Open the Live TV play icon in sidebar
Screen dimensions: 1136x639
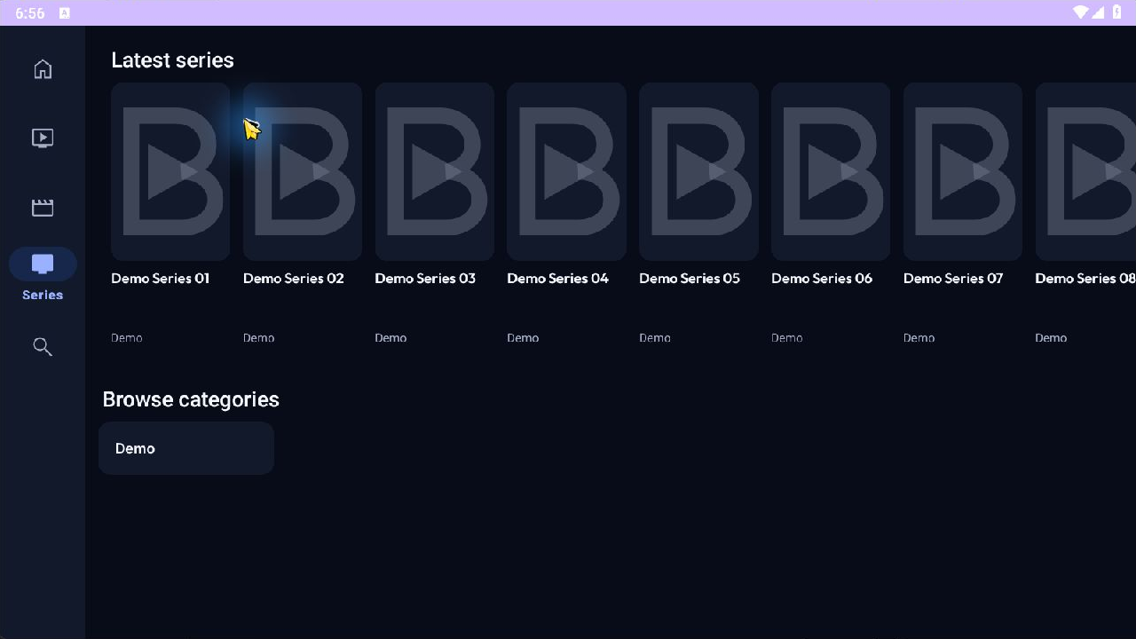[43, 138]
